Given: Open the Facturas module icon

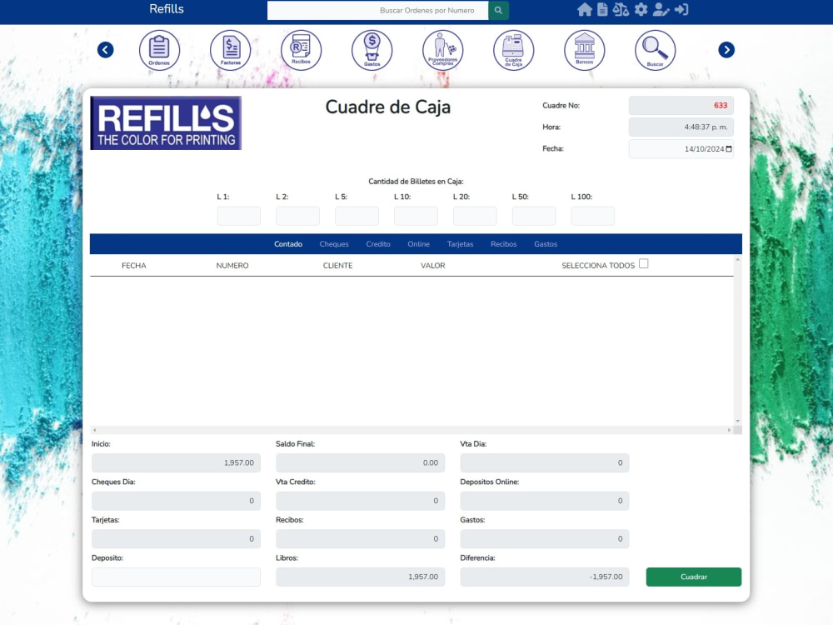Looking at the screenshot, I should tap(230, 50).
